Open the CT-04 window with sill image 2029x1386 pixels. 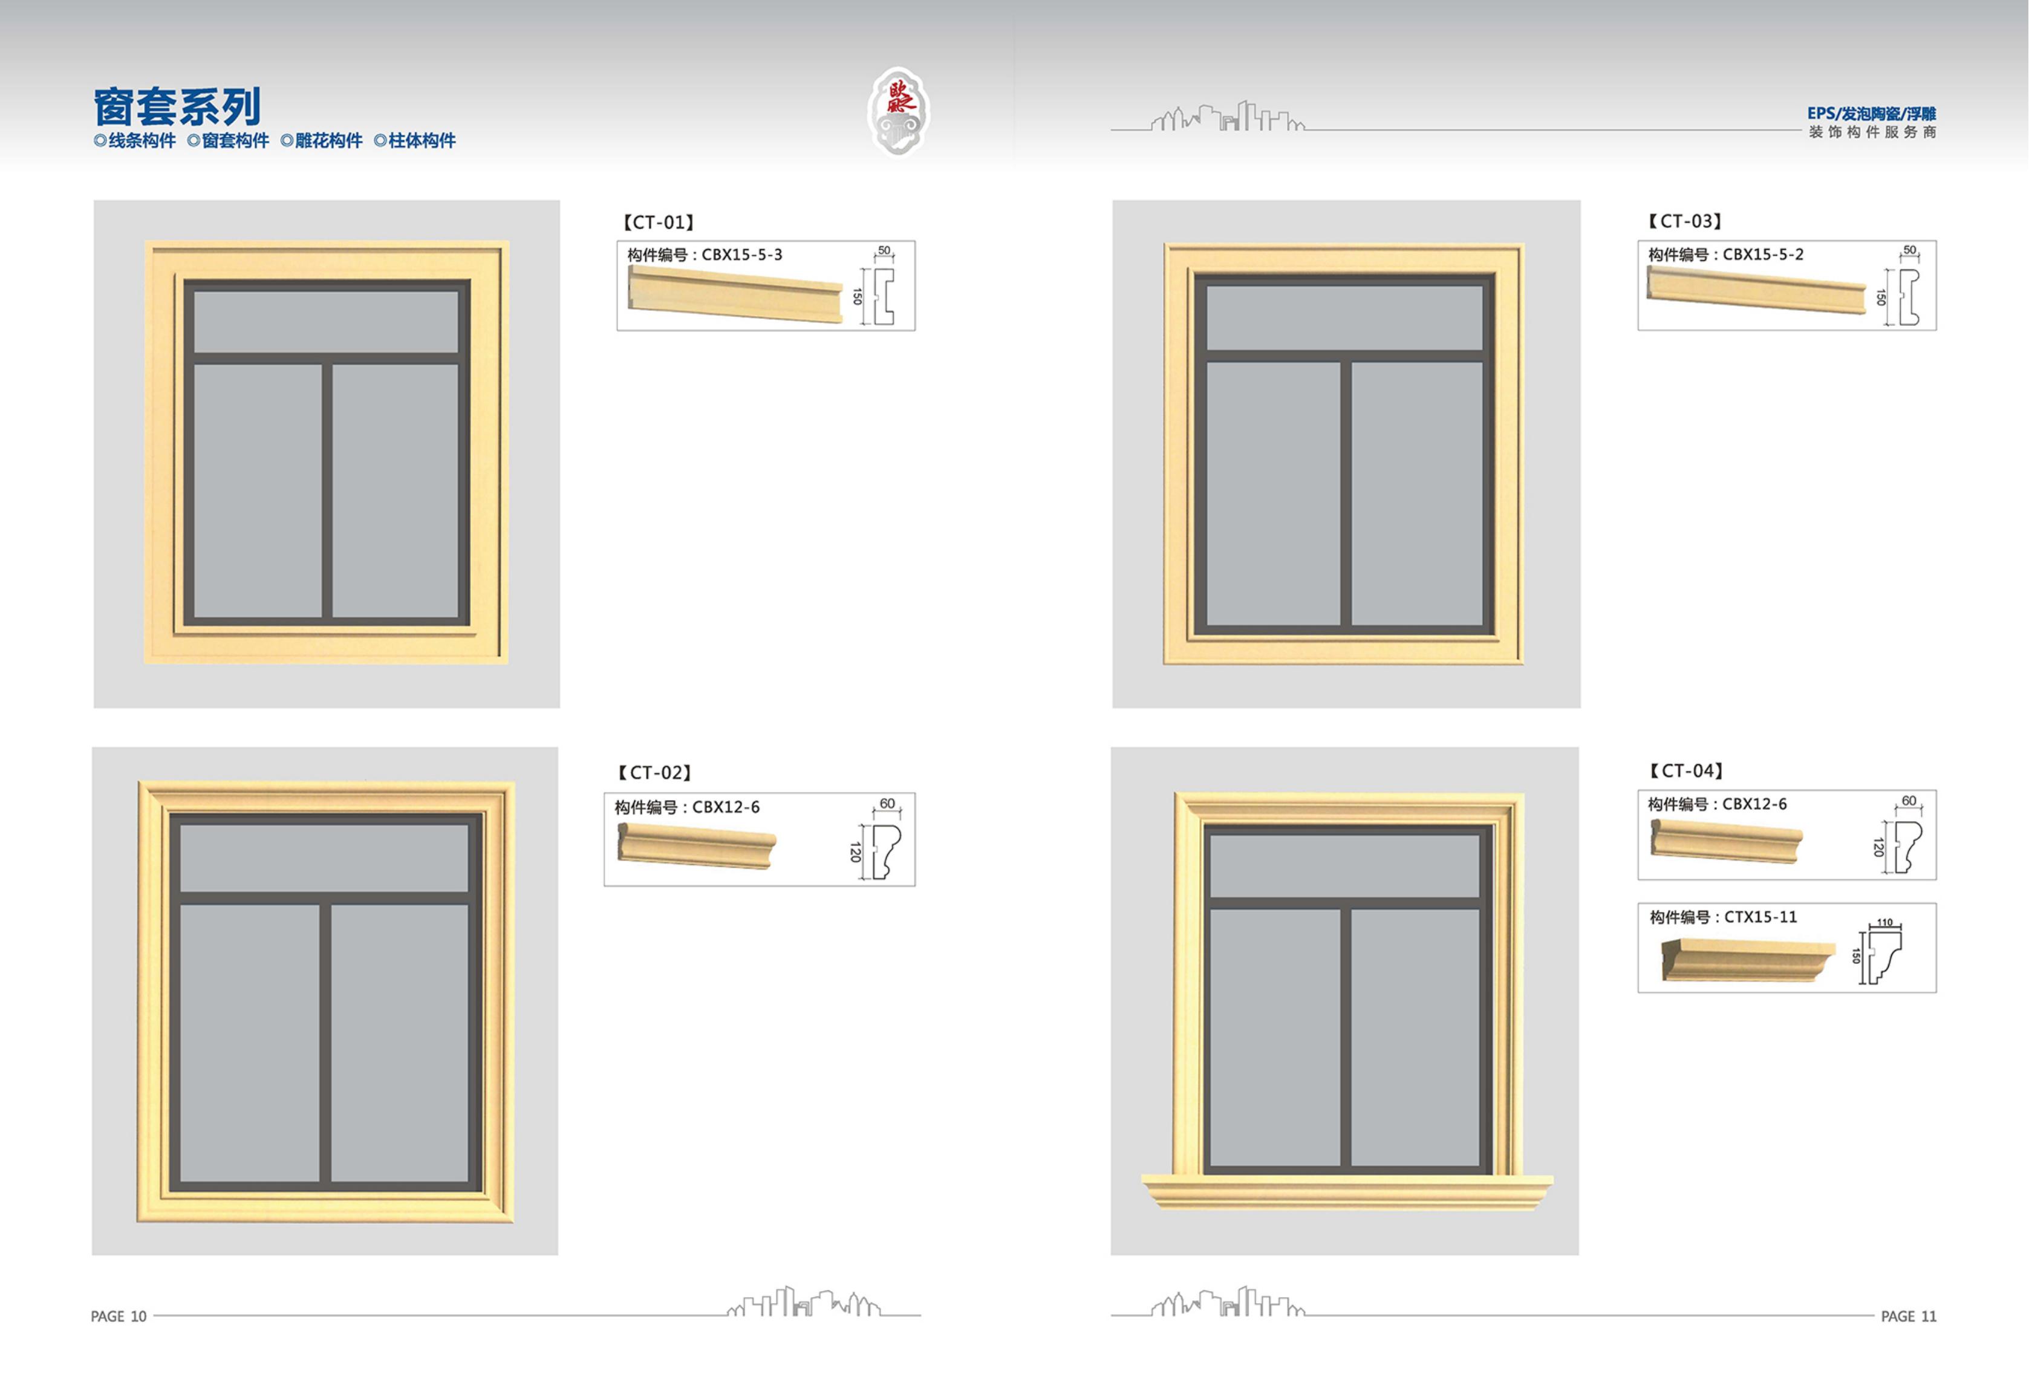[1344, 1001]
